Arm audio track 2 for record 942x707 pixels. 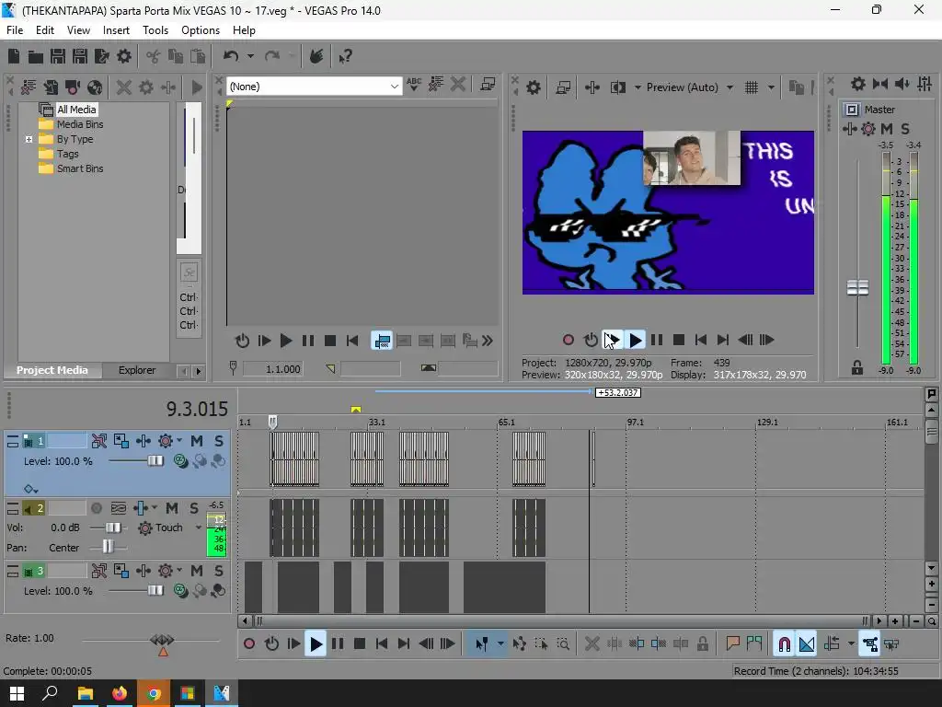[96, 508]
